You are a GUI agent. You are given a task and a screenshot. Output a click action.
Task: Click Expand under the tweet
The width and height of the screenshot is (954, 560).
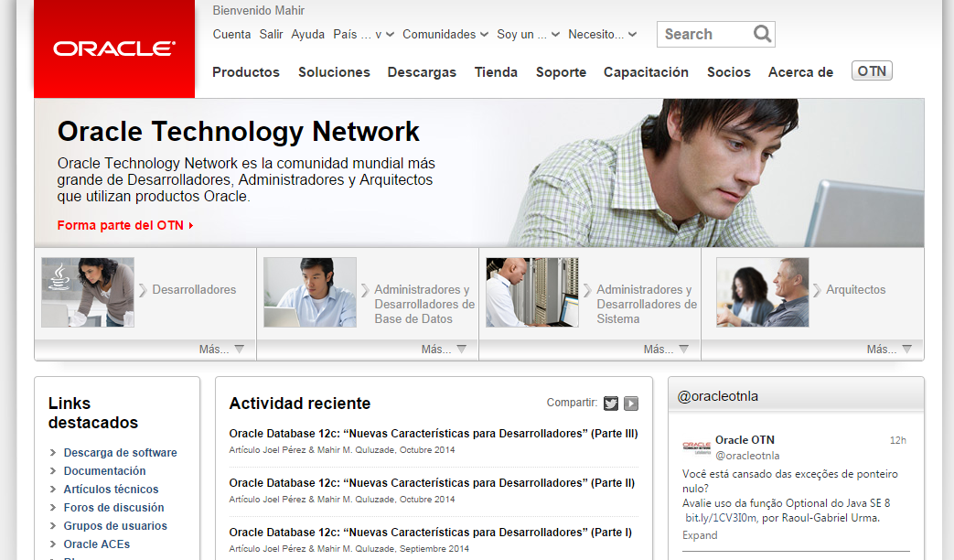(x=700, y=535)
